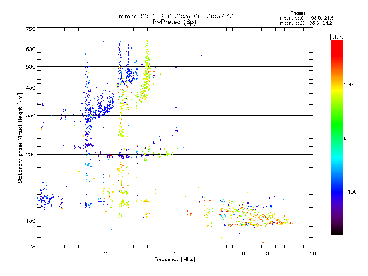Click the y-axis '500' tick label
The image size is (368, 276).
pyautogui.click(x=30, y=67)
